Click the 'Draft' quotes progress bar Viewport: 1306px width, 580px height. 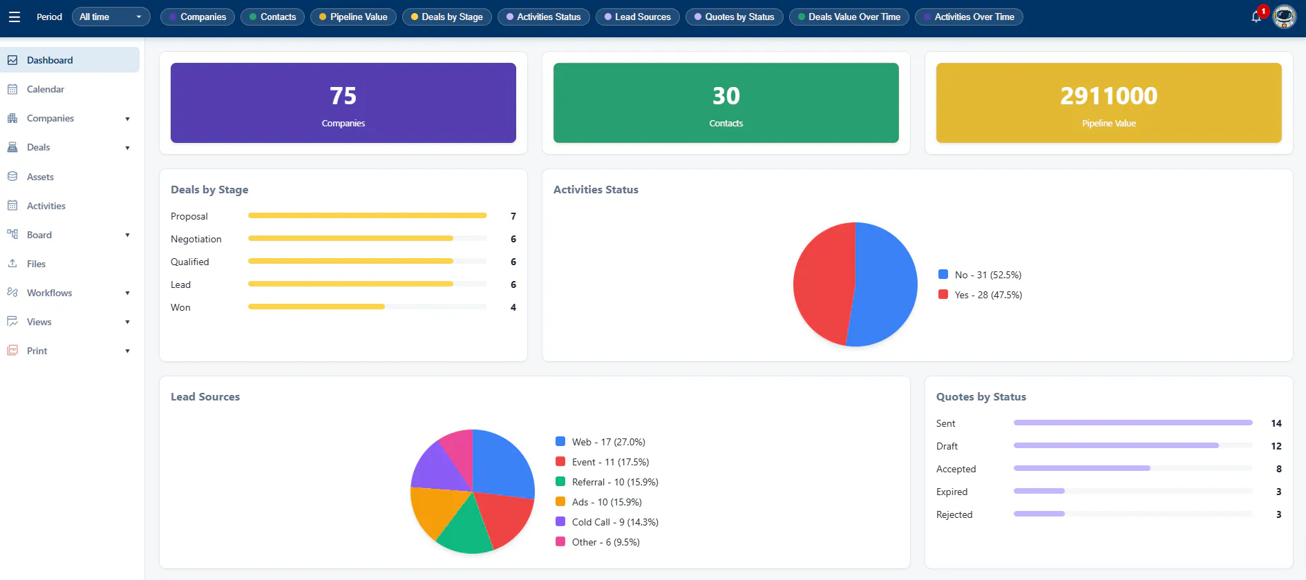click(x=1133, y=445)
